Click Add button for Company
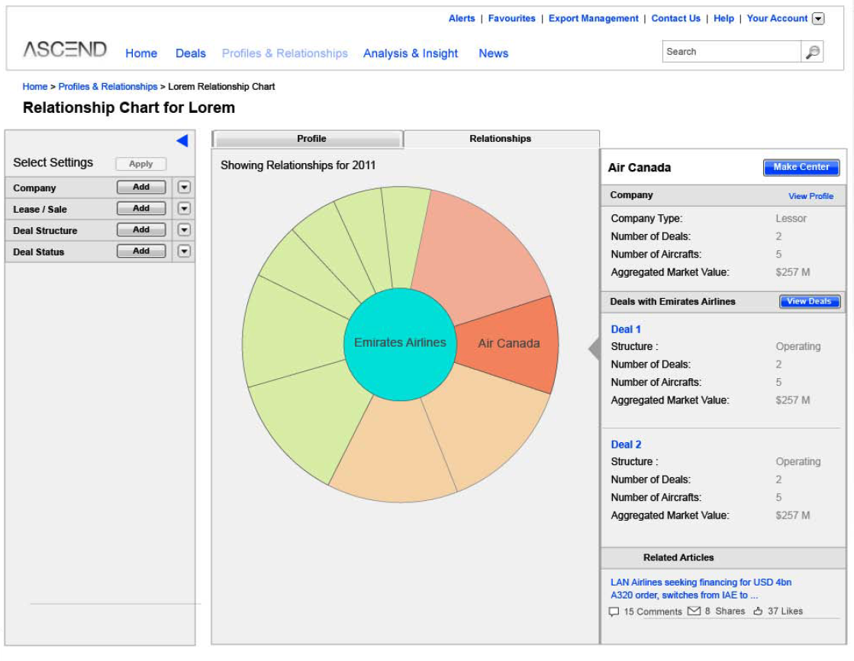 (x=141, y=187)
